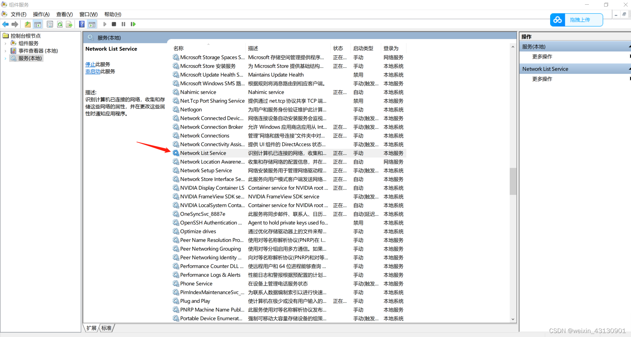
Task: Expand the 服务(本地) tree node arrow
Action: [x=5, y=59]
